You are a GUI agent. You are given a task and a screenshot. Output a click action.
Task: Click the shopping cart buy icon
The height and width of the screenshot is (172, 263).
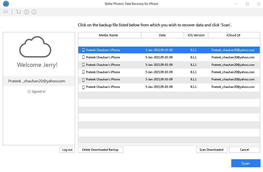click(x=18, y=12)
